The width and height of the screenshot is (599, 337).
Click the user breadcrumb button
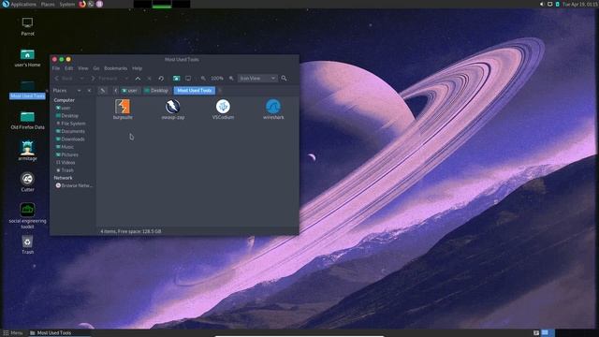pos(129,91)
